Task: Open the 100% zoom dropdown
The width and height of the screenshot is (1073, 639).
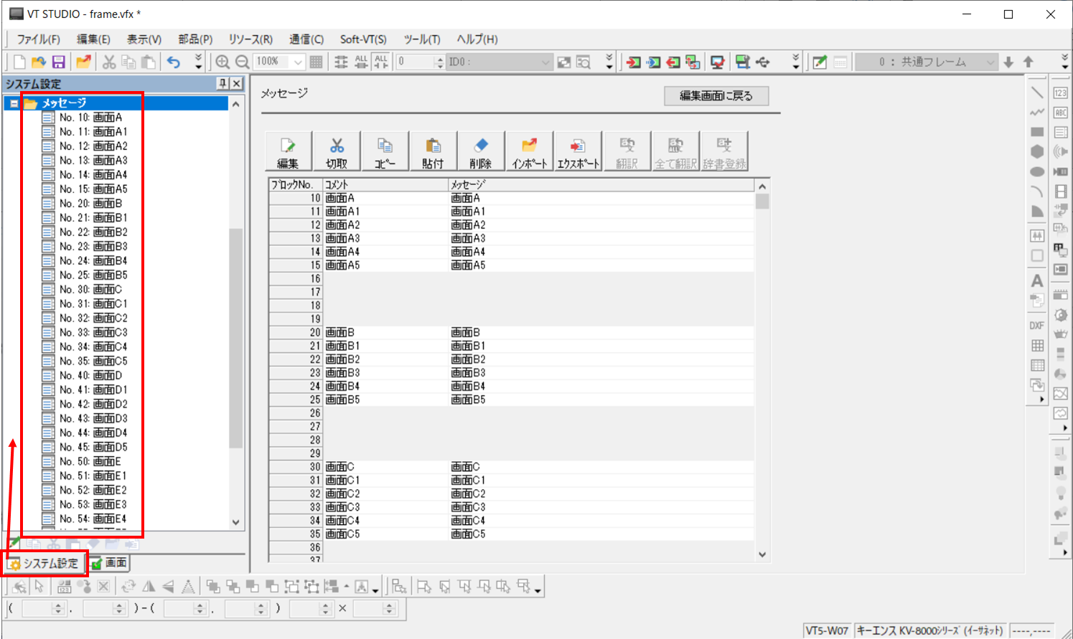Action: [x=297, y=62]
